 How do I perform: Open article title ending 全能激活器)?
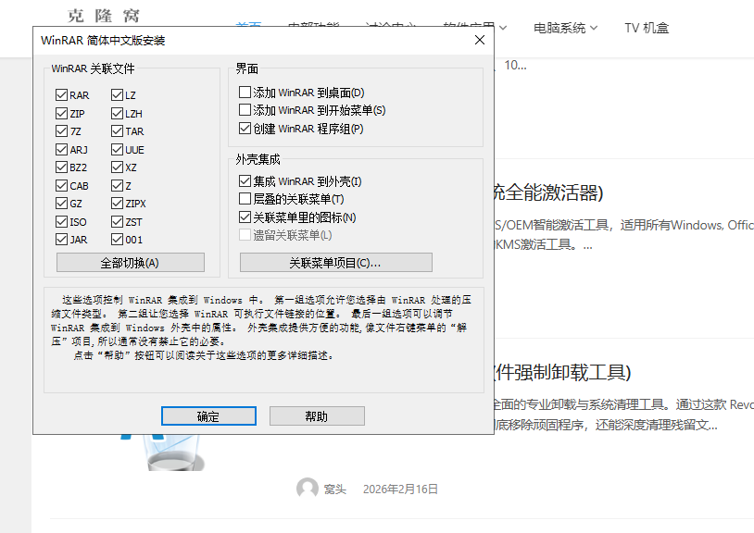click(548, 192)
